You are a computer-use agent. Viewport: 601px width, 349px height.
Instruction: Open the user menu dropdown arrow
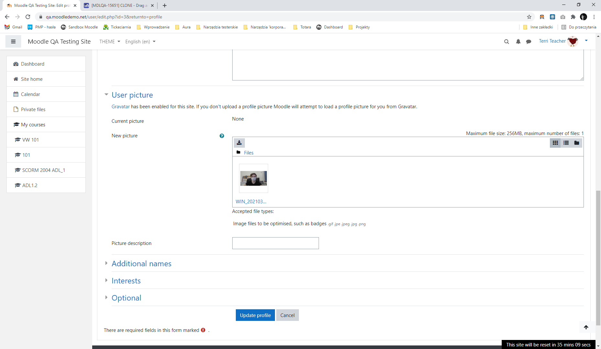tap(586, 41)
